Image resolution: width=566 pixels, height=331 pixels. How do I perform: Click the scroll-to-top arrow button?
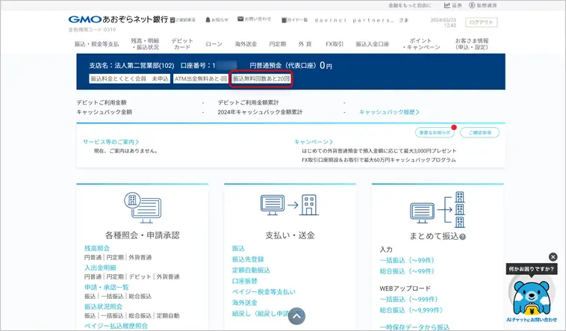click(296, 316)
